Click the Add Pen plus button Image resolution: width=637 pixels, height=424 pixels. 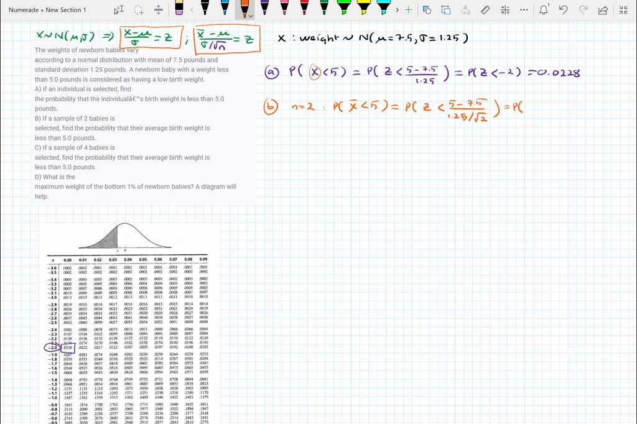point(409,10)
